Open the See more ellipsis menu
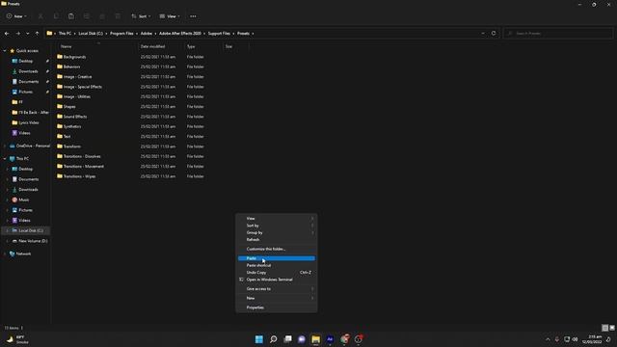The width and height of the screenshot is (617, 347). tap(193, 16)
